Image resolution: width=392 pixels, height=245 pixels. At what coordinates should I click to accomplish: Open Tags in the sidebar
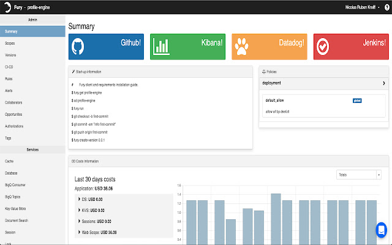(x=32, y=138)
